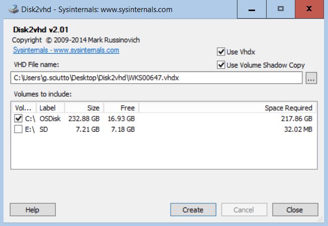The width and height of the screenshot is (328, 226).
Task: Click the Close button at bottom
Action: 295,210
